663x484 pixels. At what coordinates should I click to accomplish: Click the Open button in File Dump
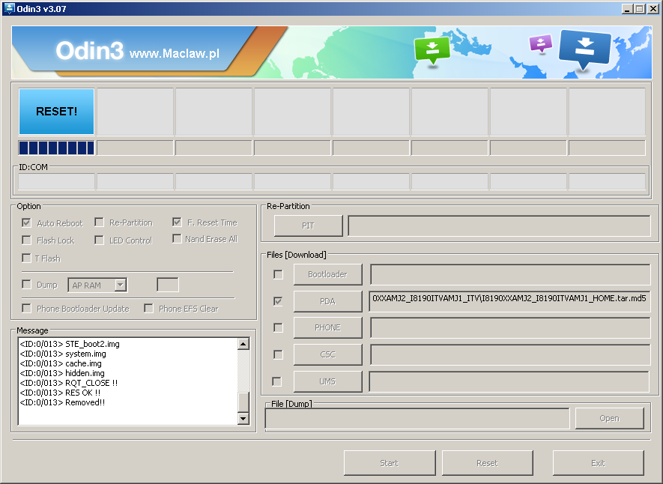point(609,418)
